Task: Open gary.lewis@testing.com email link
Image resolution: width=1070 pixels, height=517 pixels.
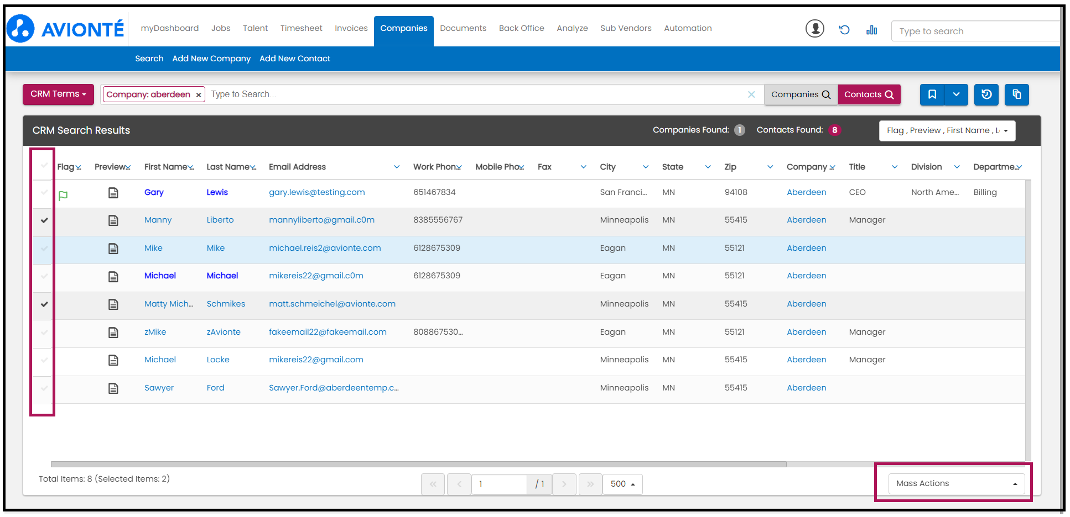Action: pyautogui.click(x=316, y=192)
